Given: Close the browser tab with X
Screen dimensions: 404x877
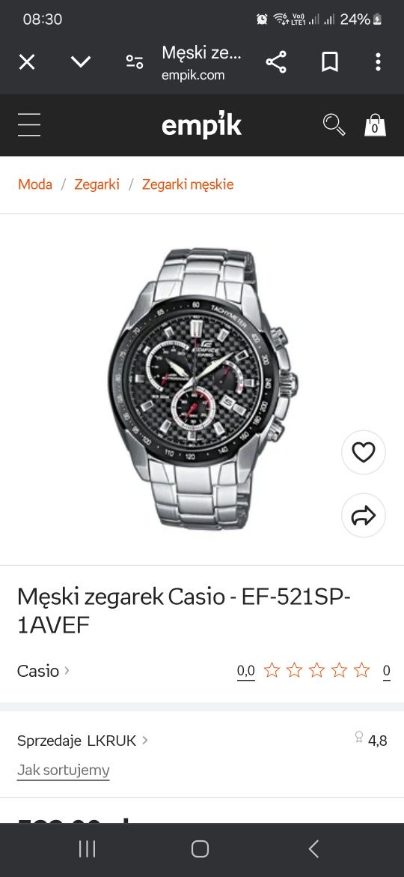Looking at the screenshot, I should pyautogui.click(x=27, y=62).
